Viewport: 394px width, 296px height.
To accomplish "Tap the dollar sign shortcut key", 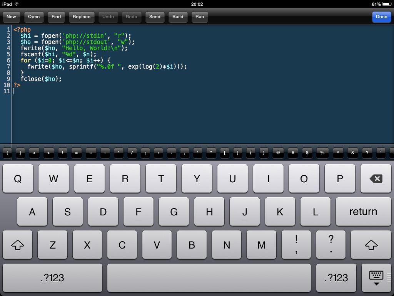I will click(x=307, y=153).
